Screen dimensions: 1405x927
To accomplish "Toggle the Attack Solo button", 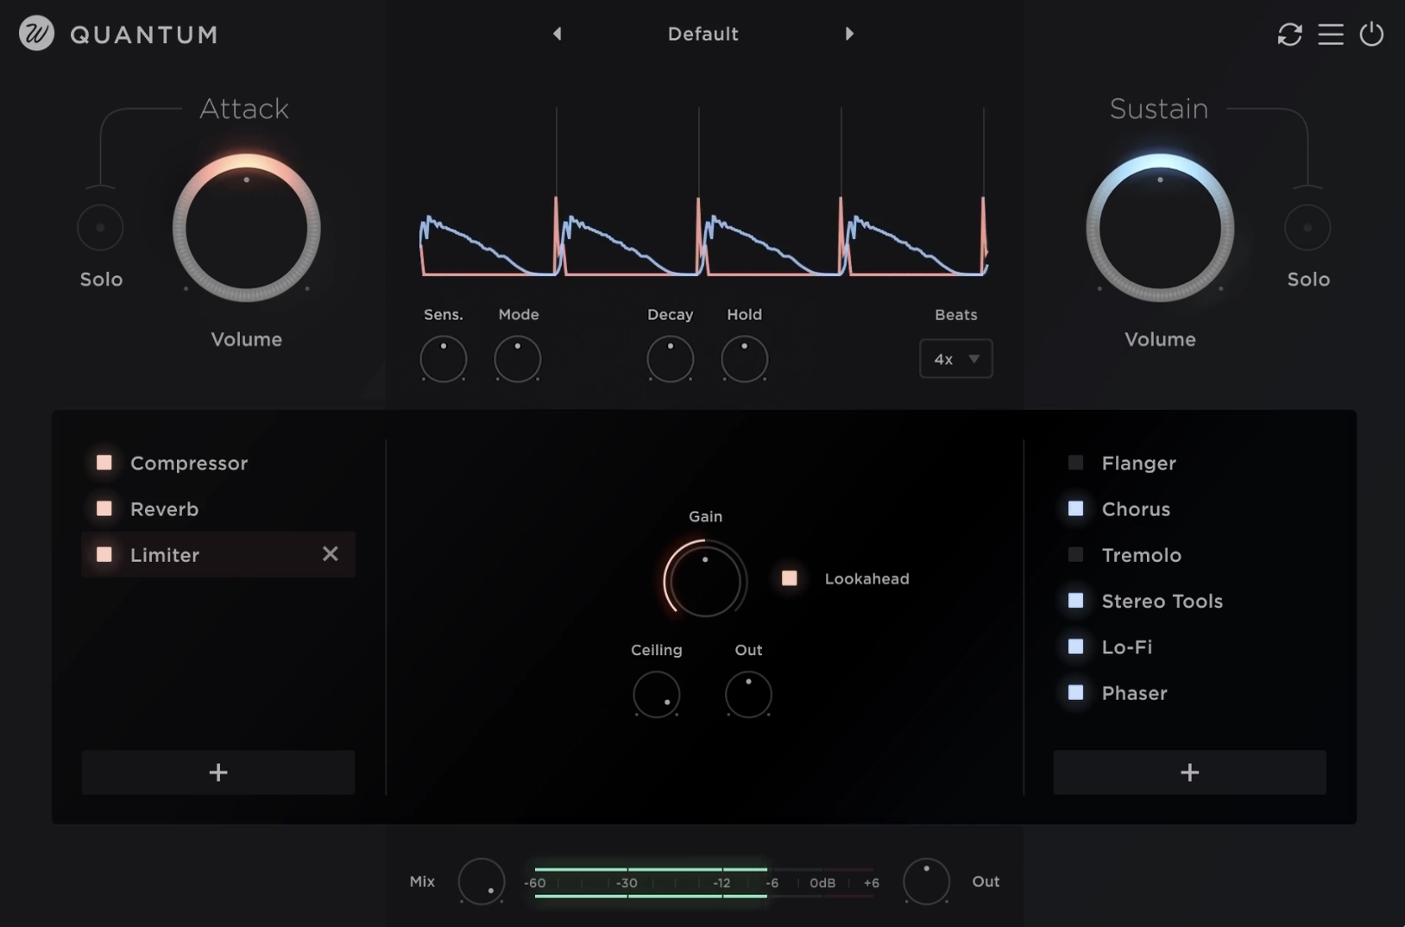I will point(100,228).
